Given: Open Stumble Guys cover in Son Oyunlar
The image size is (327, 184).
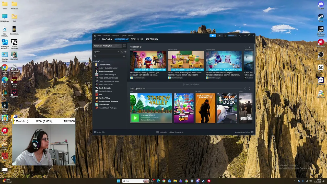Looking at the screenshot, I should click(x=184, y=108).
